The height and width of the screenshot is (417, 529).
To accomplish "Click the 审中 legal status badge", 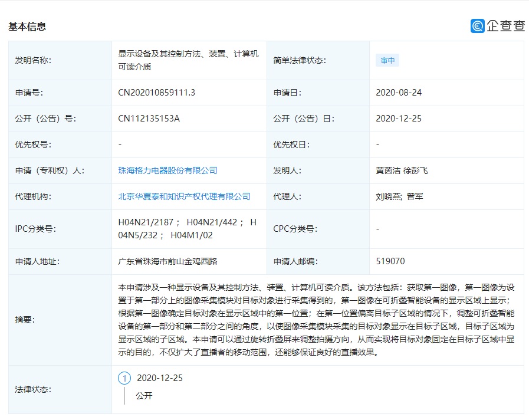I will coord(387,60).
